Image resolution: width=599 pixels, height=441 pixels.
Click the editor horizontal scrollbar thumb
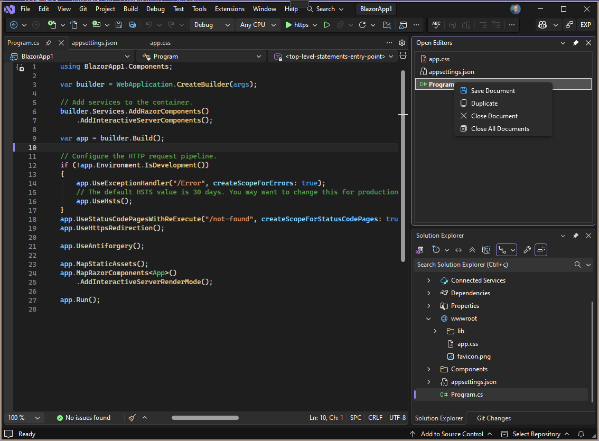point(205,418)
